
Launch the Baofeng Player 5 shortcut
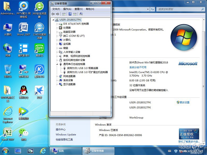(x=24, y=50)
